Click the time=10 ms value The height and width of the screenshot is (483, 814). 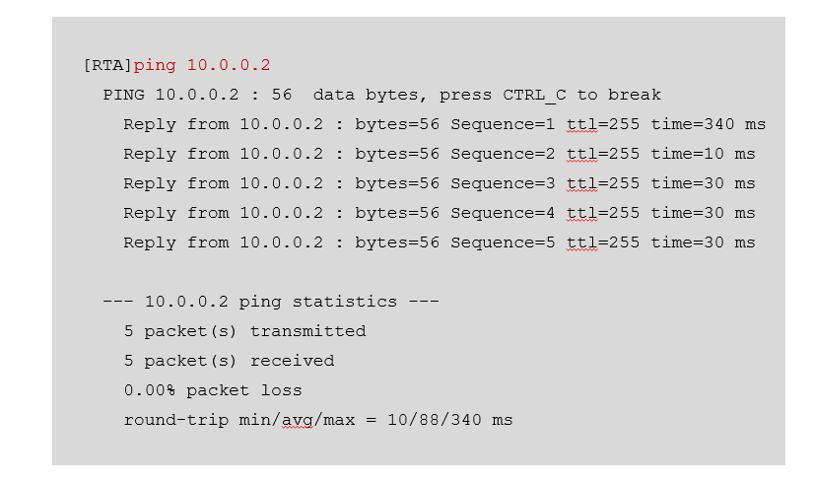pyautogui.click(x=703, y=155)
